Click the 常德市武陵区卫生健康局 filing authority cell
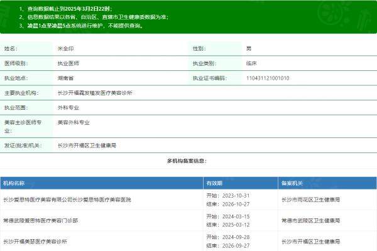377x251 pixels. [311, 220]
